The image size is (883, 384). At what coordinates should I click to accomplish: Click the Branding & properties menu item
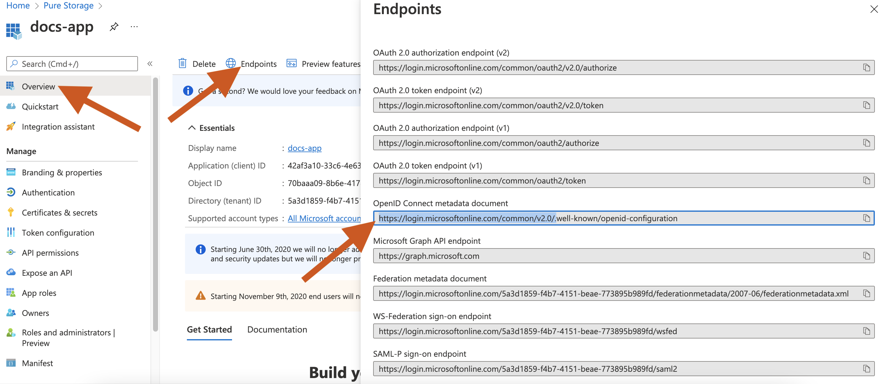[62, 172]
